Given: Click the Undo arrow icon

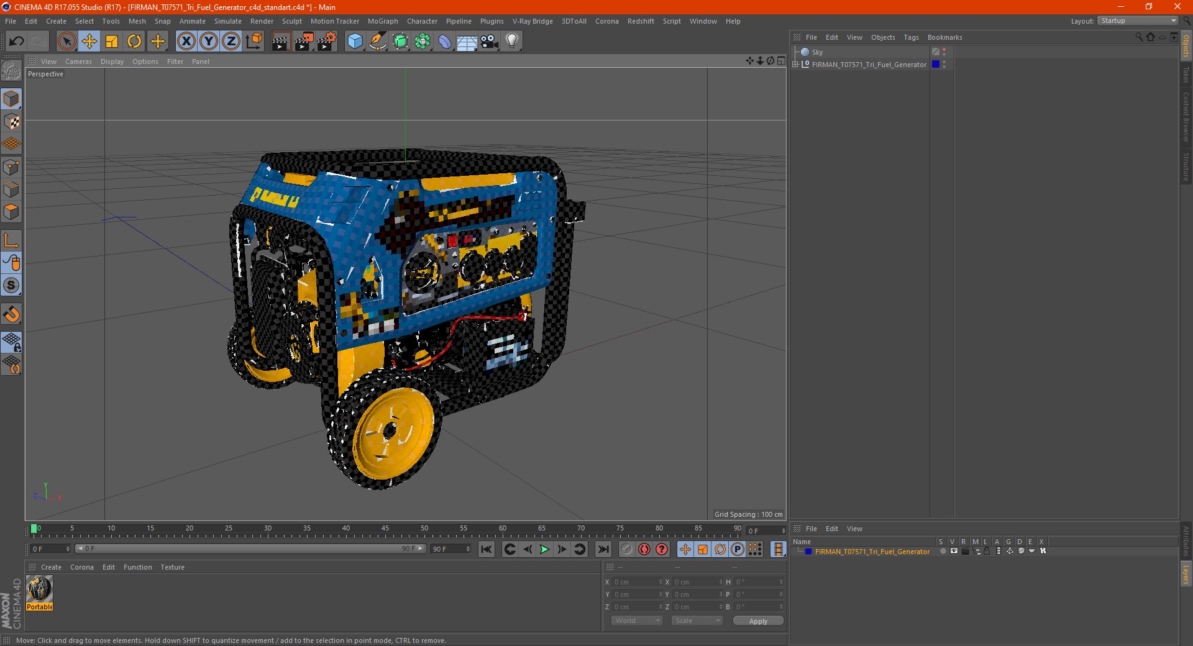Looking at the screenshot, I should click(x=17, y=42).
